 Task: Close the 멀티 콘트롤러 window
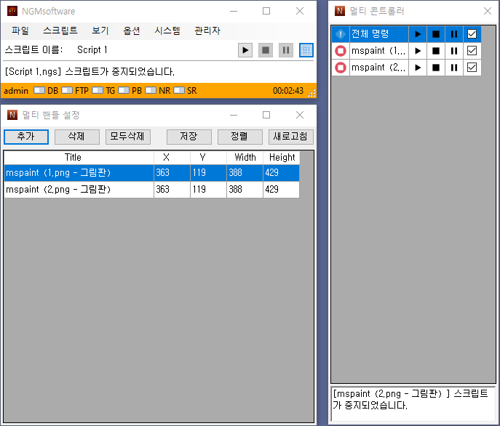(488, 11)
